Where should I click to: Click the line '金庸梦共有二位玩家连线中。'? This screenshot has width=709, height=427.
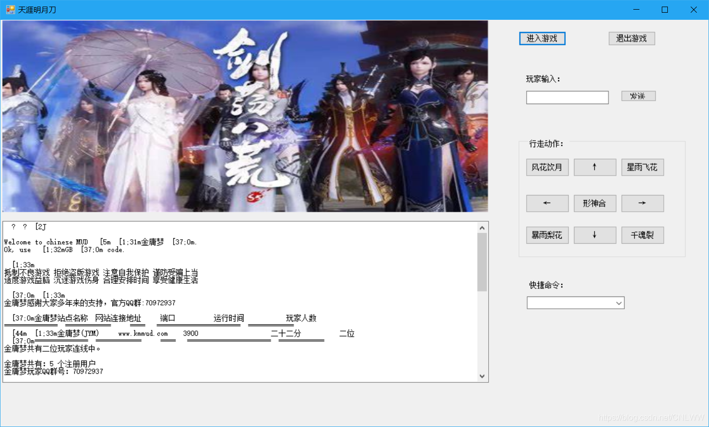(52, 349)
